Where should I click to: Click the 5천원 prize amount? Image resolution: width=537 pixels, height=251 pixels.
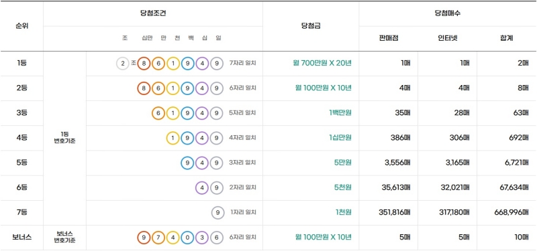343,187
